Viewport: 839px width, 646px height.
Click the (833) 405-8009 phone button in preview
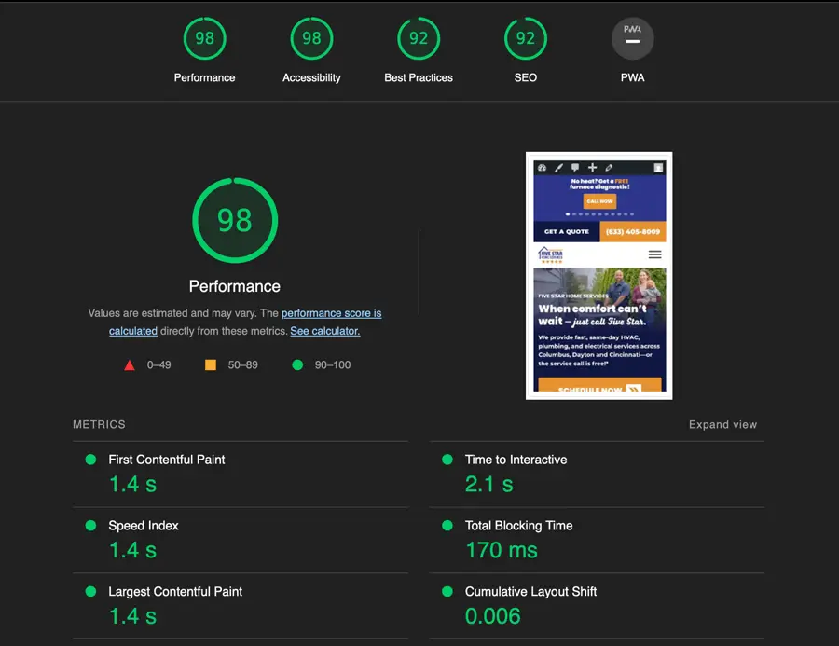point(632,232)
